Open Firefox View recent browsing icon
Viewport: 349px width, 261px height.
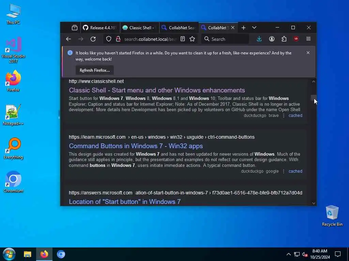click(x=75, y=28)
